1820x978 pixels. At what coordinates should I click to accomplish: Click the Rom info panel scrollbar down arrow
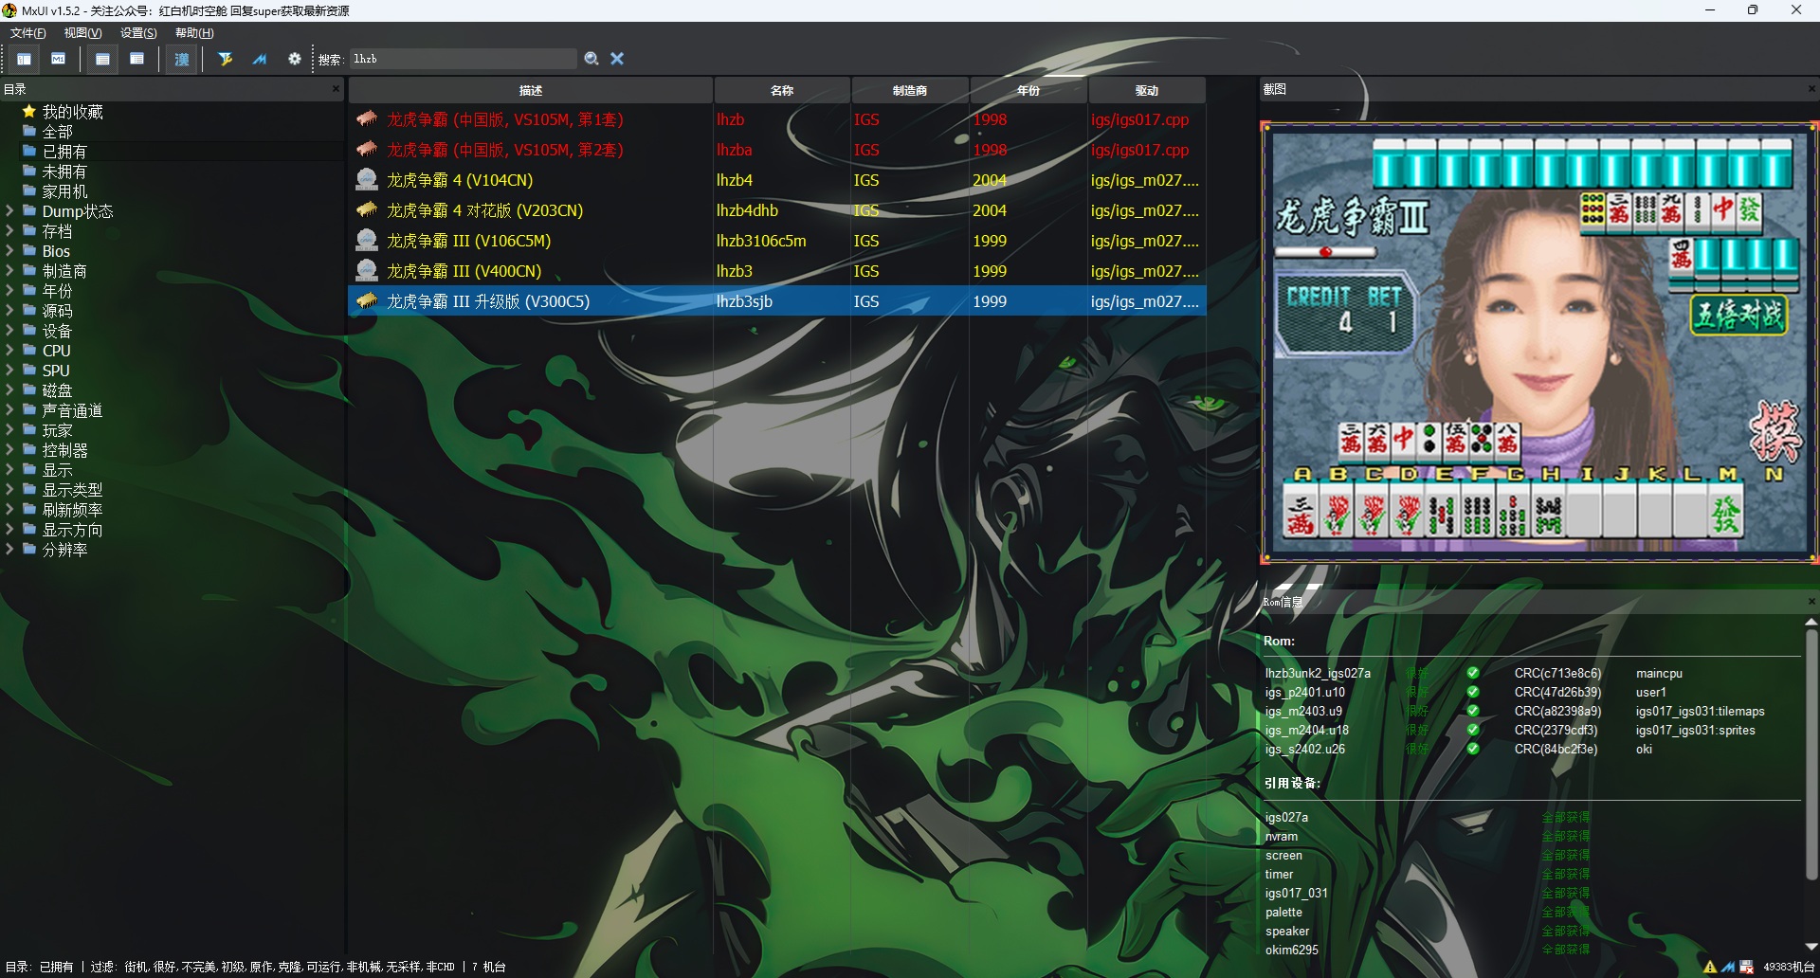click(1811, 946)
